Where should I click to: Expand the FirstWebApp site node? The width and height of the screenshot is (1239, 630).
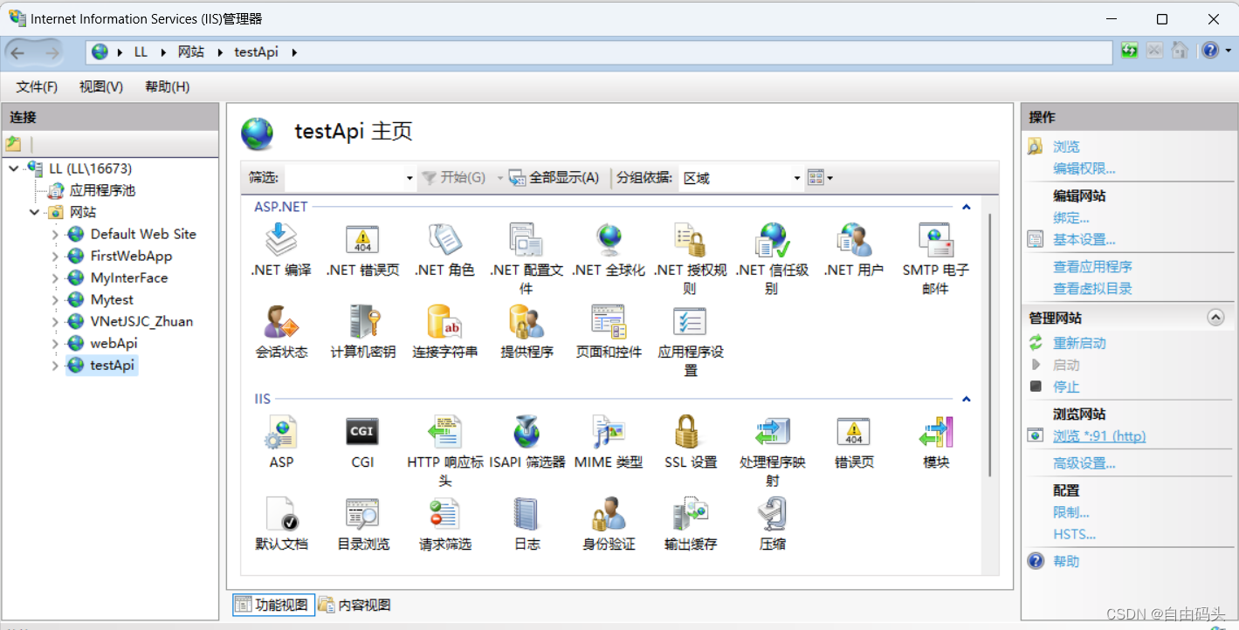(55, 256)
